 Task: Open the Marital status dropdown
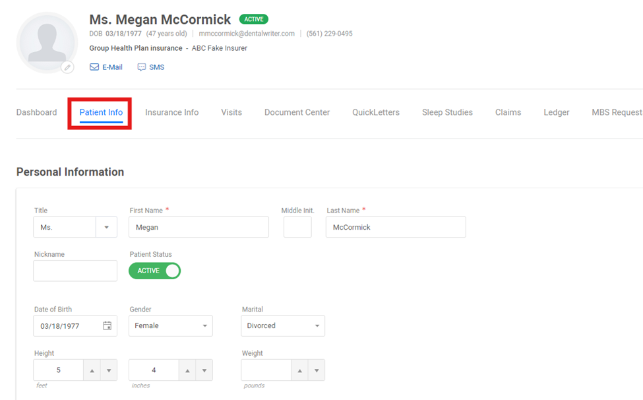(x=283, y=326)
